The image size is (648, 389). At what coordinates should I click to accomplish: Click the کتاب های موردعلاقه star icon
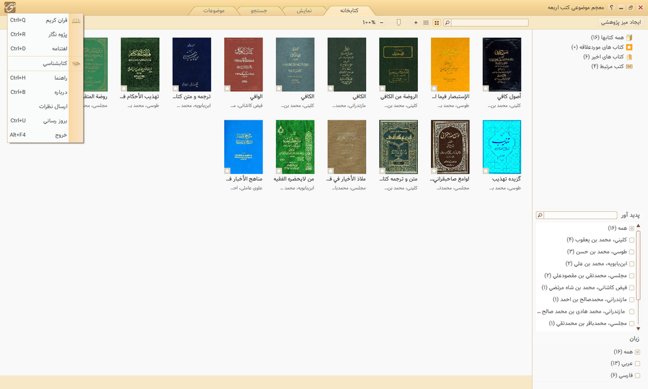point(629,47)
